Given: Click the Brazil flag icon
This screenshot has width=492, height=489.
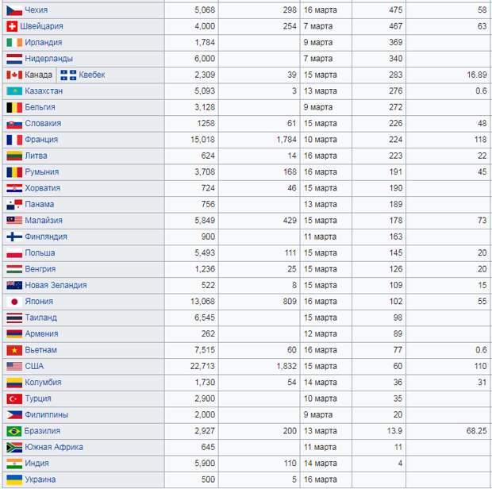Looking at the screenshot, I should tap(14, 431).
